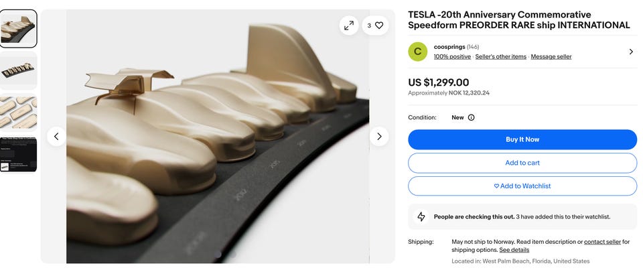
Task: Click the lightning bolt icon
Action: [x=421, y=216]
